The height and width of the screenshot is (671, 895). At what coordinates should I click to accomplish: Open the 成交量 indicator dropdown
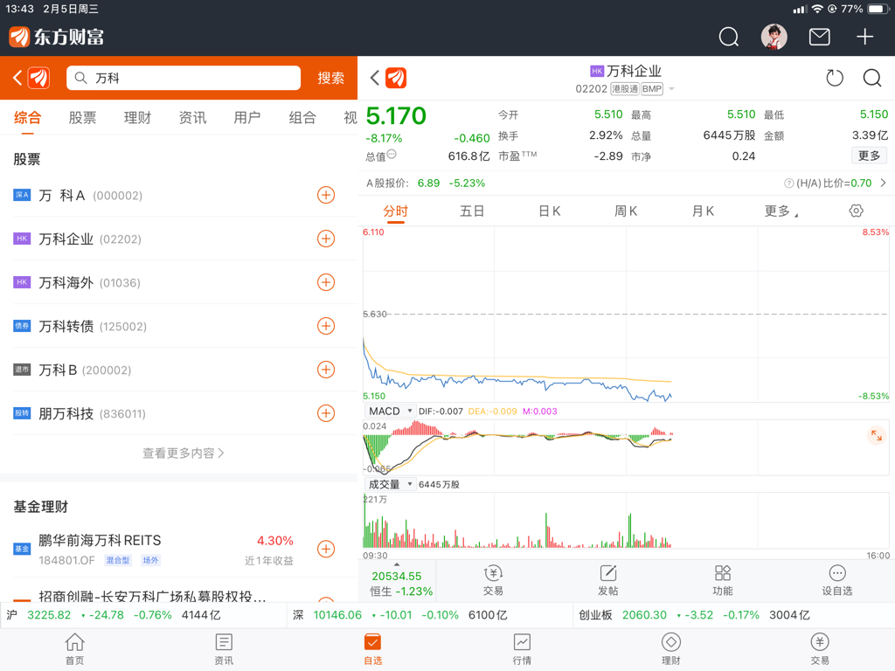[x=391, y=484]
